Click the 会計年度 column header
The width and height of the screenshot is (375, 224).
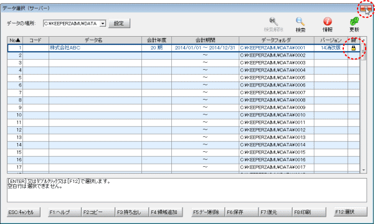coord(156,40)
